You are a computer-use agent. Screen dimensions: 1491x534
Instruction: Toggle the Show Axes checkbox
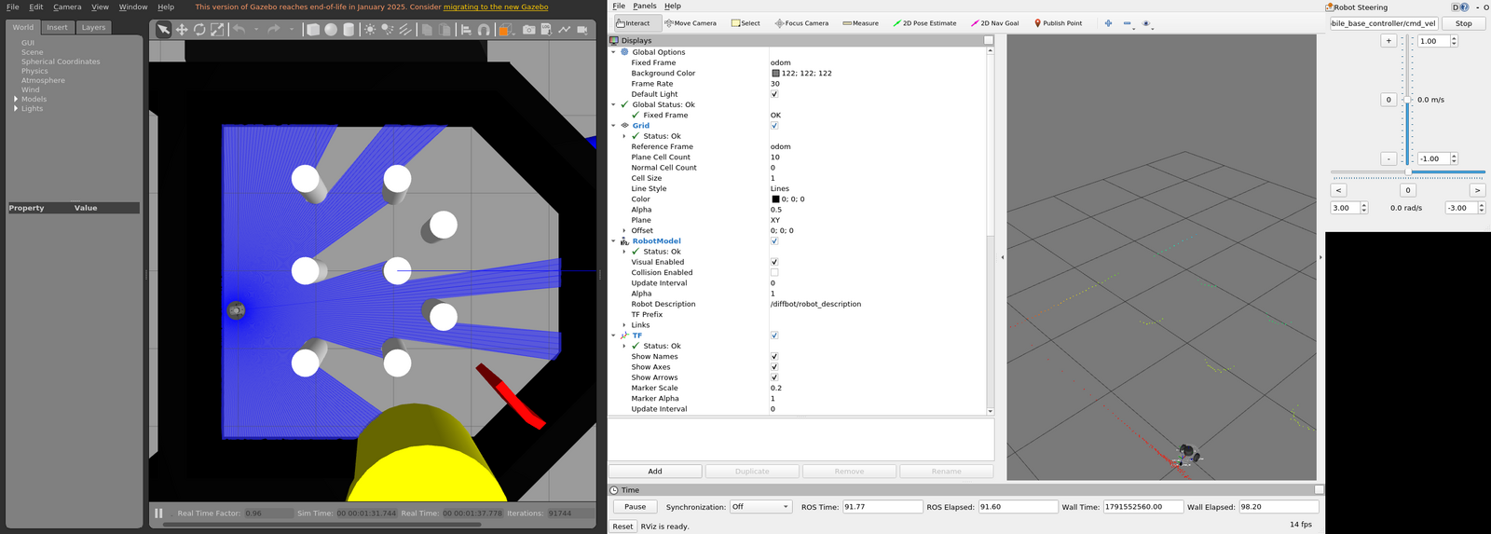[x=774, y=367]
